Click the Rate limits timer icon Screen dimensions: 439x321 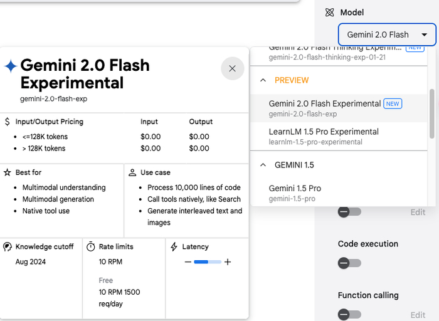coord(91,247)
